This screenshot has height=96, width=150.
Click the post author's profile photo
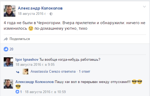pyautogui.click(x=10, y=11)
